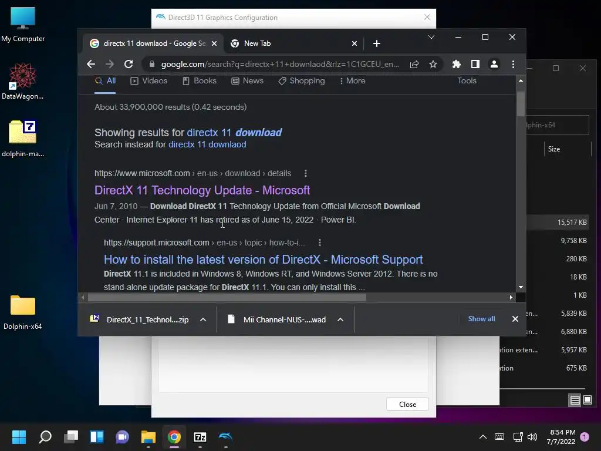Click the corrected 'directx 11 download' link
Image resolution: width=601 pixels, height=451 pixels.
click(234, 133)
